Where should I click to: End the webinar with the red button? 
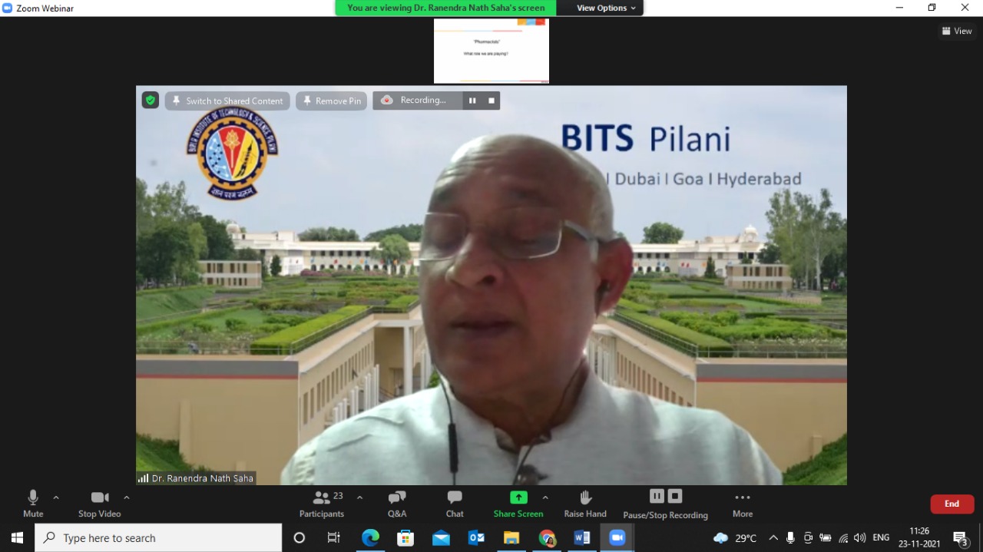coord(952,504)
